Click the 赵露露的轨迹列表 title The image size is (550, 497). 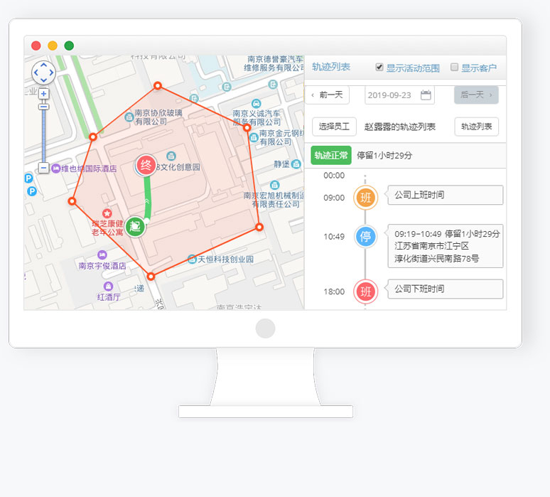pyautogui.click(x=400, y=127)
